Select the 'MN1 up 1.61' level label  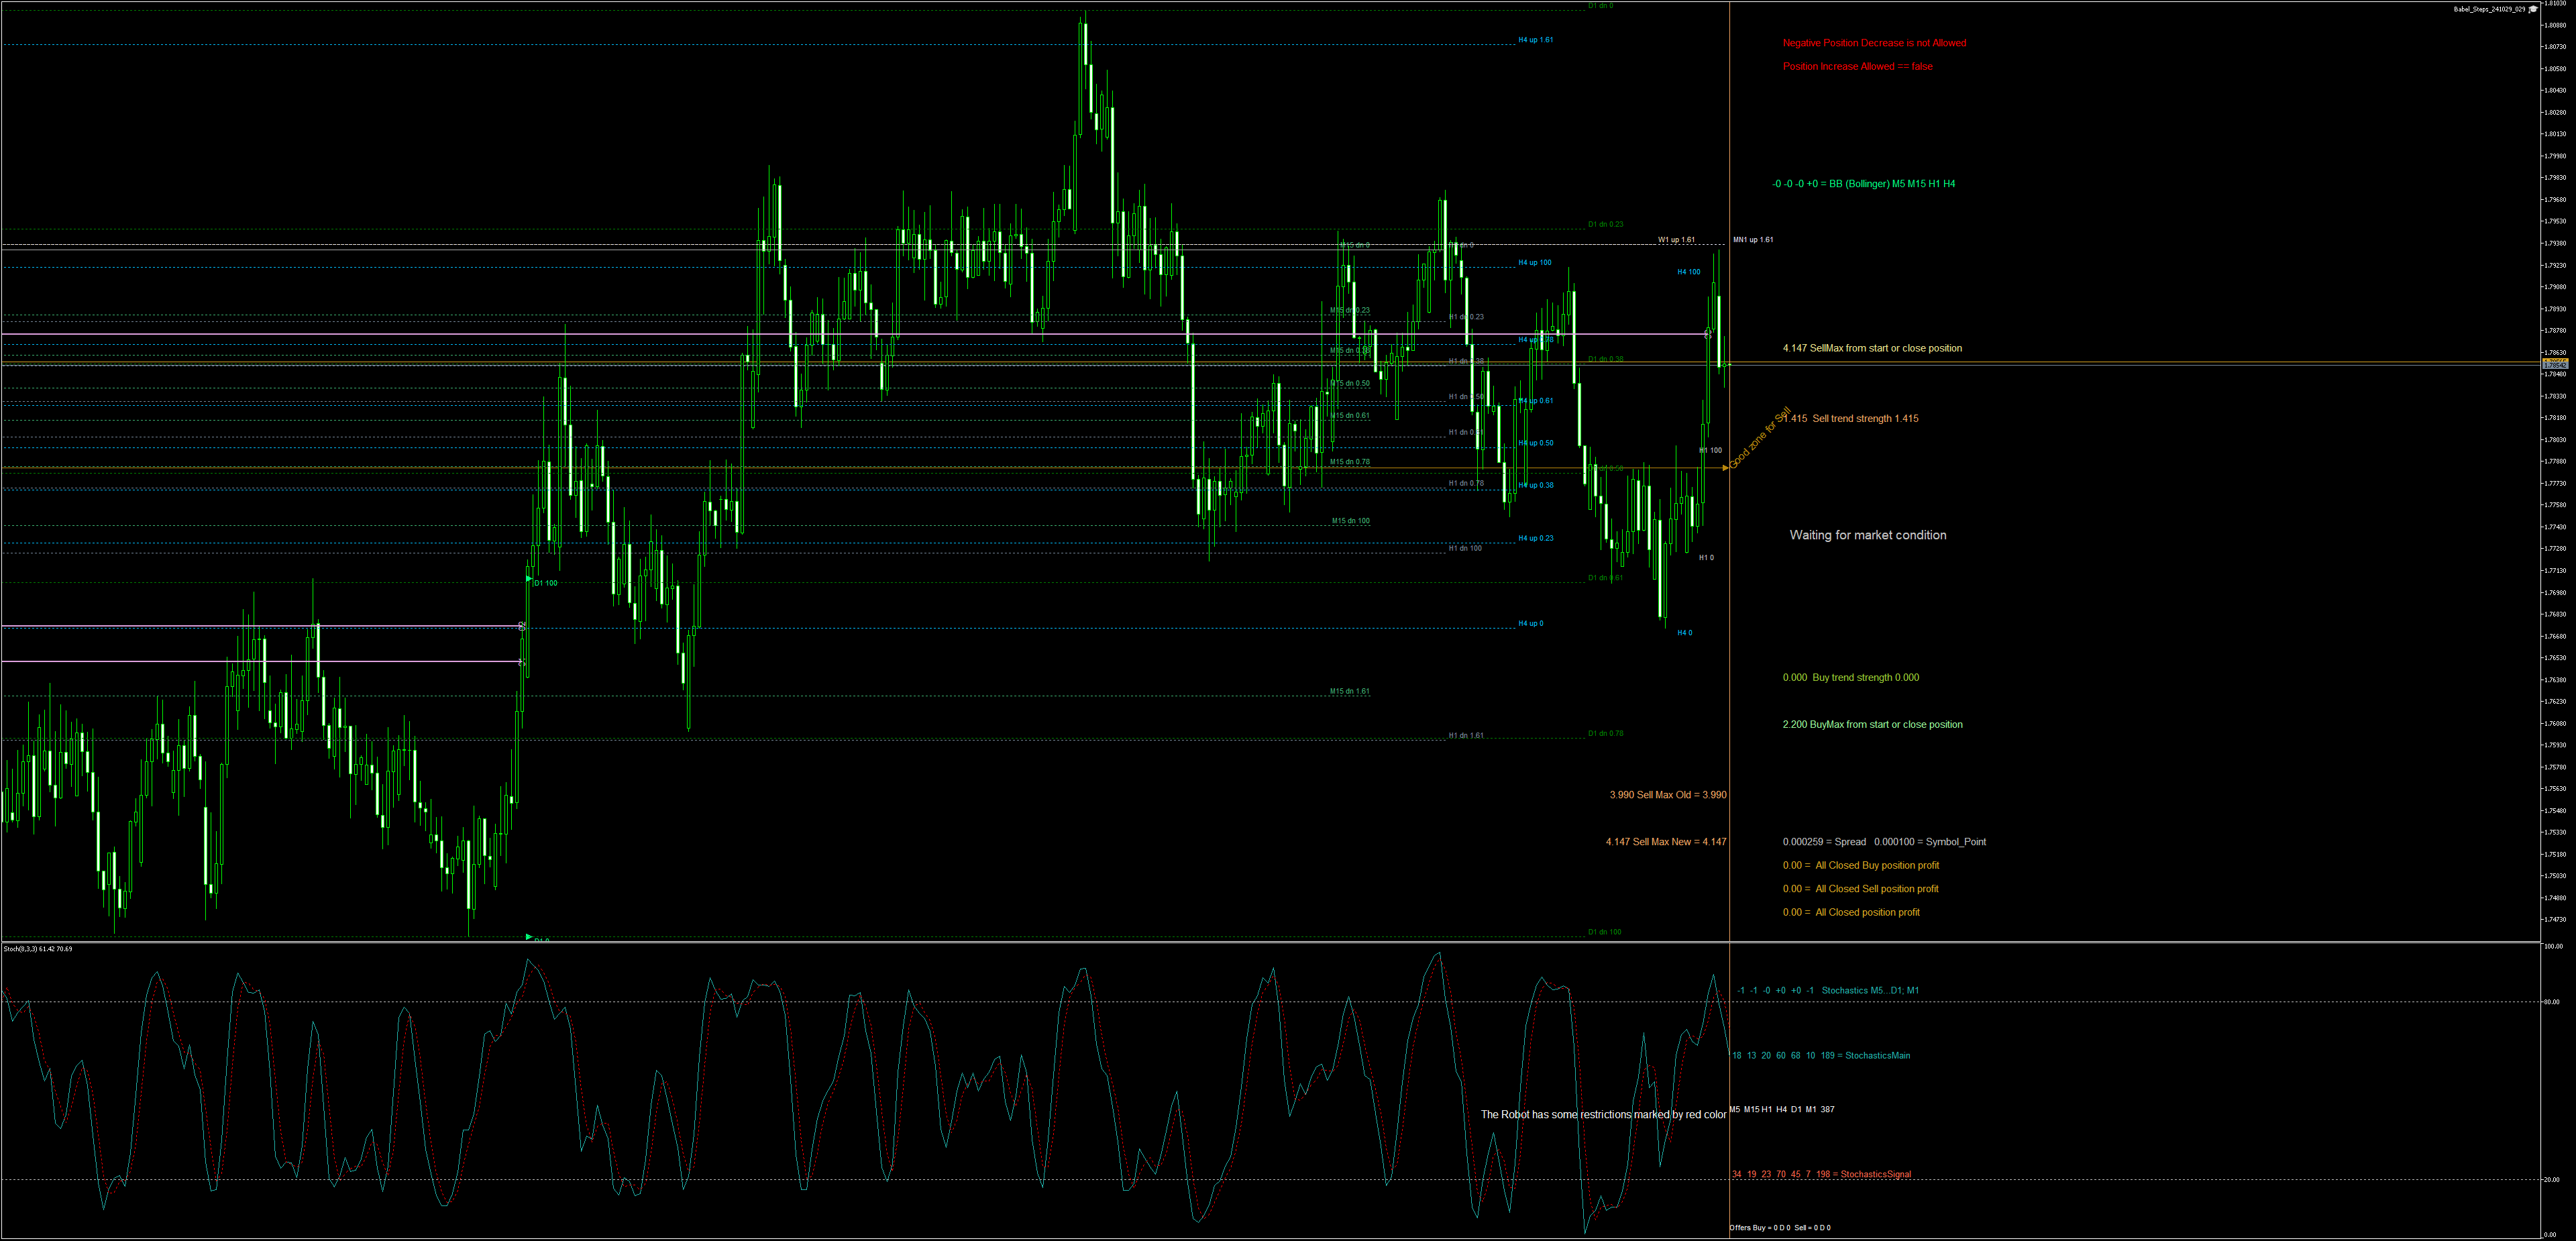tap(1752, 240)
